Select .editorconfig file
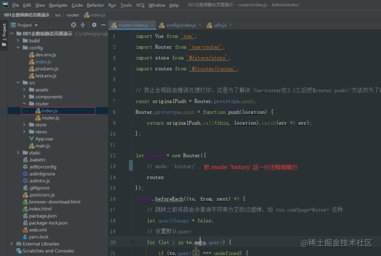 (40, 167)
